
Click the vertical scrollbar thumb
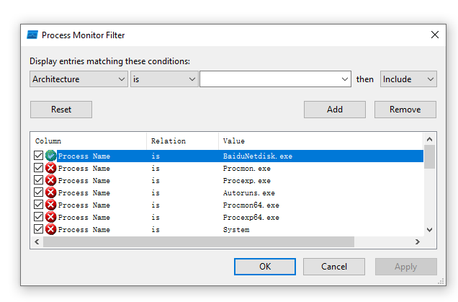coord(429,157)
